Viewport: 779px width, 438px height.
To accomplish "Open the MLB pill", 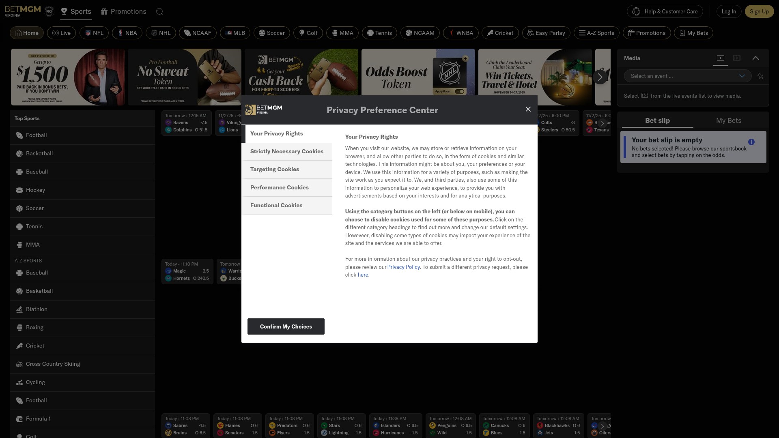I will (235, 33).
